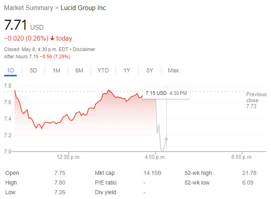Select the 6M time range tab
The image size is (271, 199).
coord(79,70)
